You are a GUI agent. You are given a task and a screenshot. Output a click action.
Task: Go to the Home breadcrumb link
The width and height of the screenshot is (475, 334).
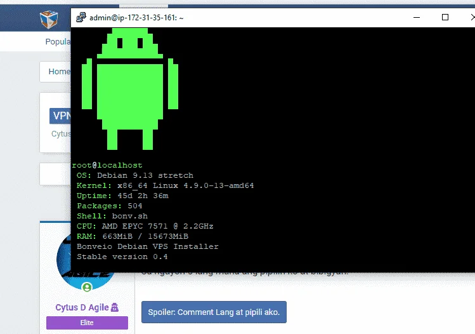coord(60,72)
